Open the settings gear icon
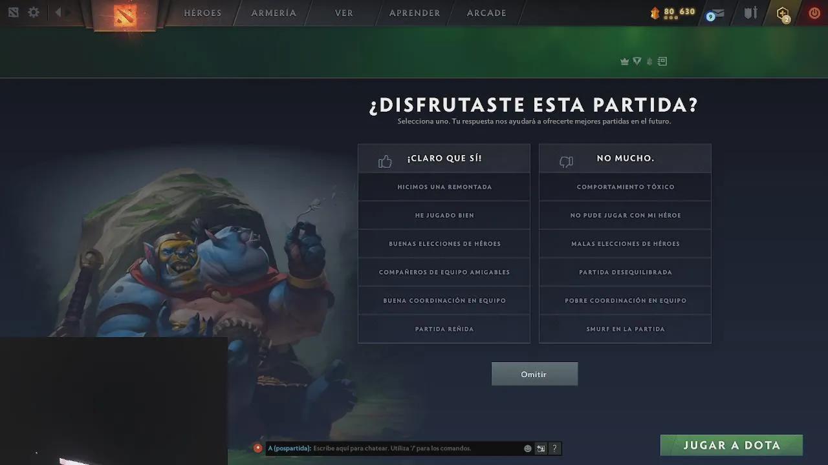The height and width of the screenshot is (465, 828). 34,12
